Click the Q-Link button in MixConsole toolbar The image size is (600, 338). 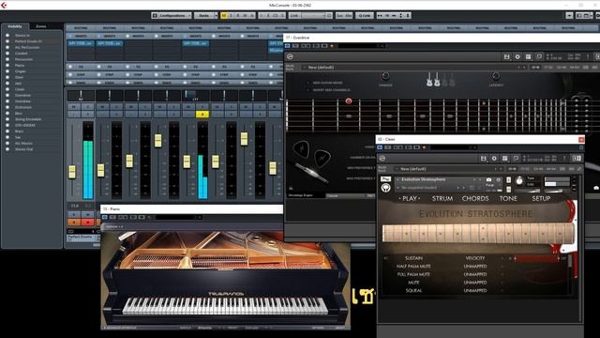pos(365,16)
